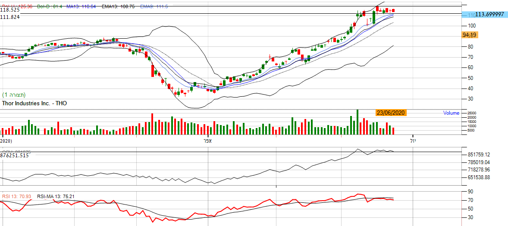508x226 pixels.
Task: Click the last red candlestick on the chart
Action: point(393,11)
